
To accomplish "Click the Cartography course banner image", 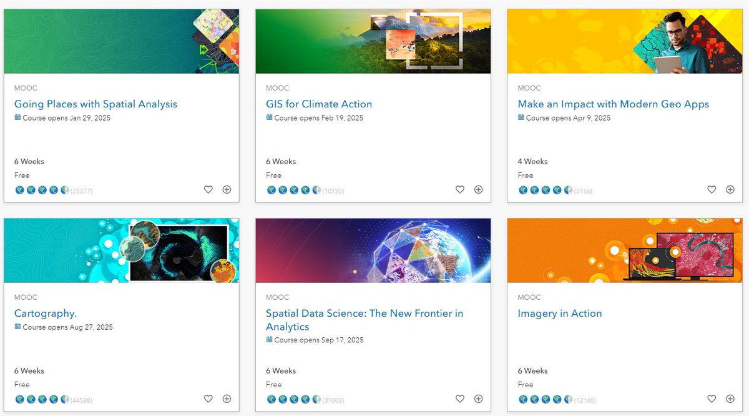I will [x=122, y=250].
